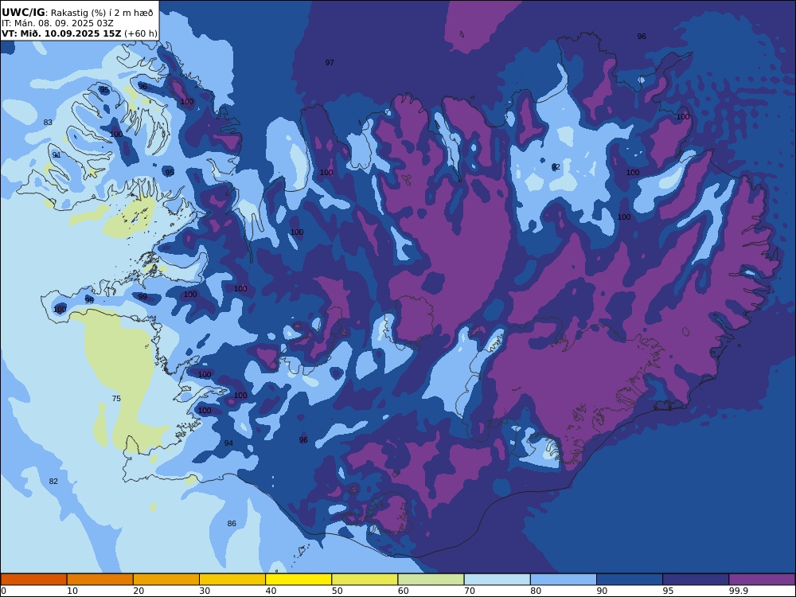Select the legend tick label 50

click(337, 591)
